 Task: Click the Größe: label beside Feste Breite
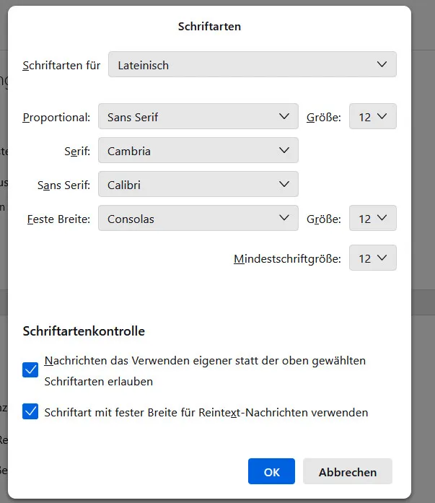coord(324,219)
